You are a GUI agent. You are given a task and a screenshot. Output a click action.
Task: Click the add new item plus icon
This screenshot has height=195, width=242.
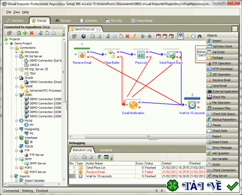click(25, 33)
